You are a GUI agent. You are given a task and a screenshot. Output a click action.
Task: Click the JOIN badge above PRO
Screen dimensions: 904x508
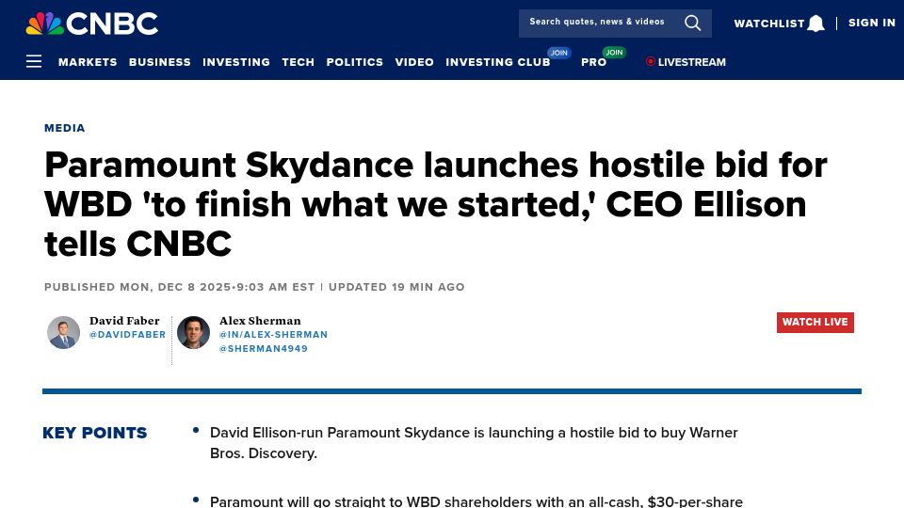click(614, 53)
